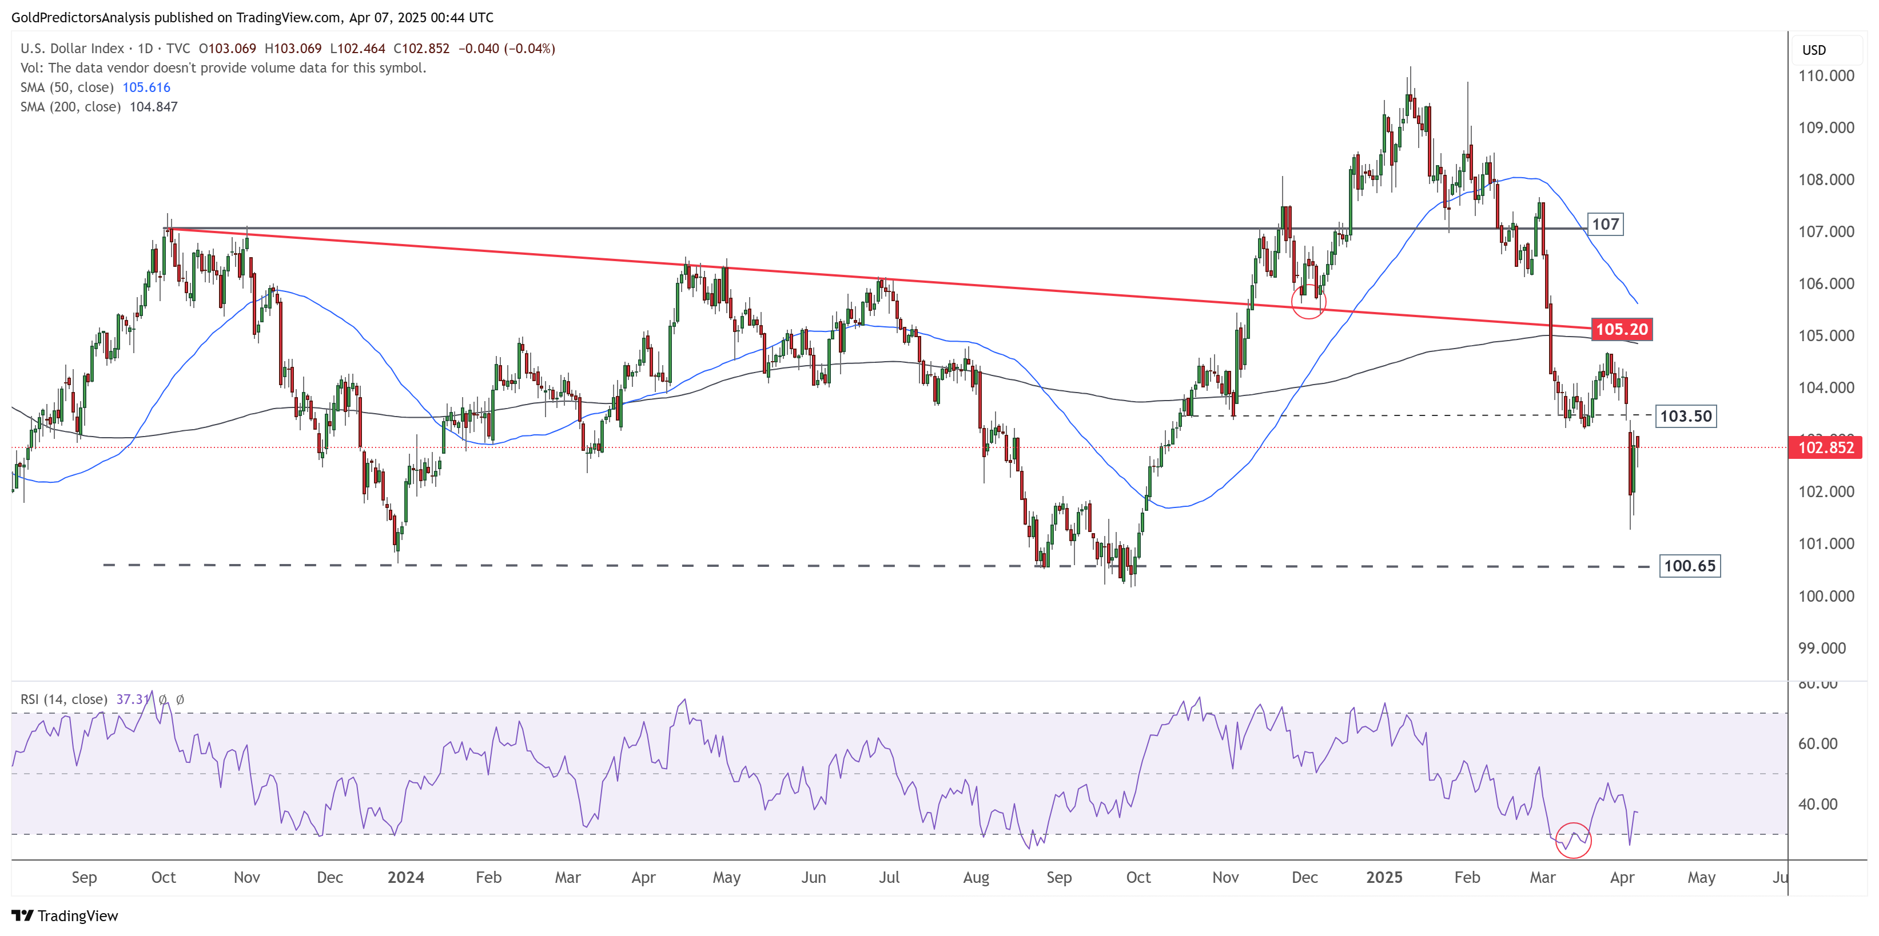The height and width of the screenshot is (936, 1879).
Task: Click the RSI value 37.31 readout
Action: point(132,700)
